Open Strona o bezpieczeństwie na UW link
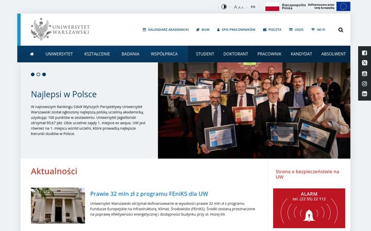The height and width of the screenshot is (231, 371). [307, 174]
